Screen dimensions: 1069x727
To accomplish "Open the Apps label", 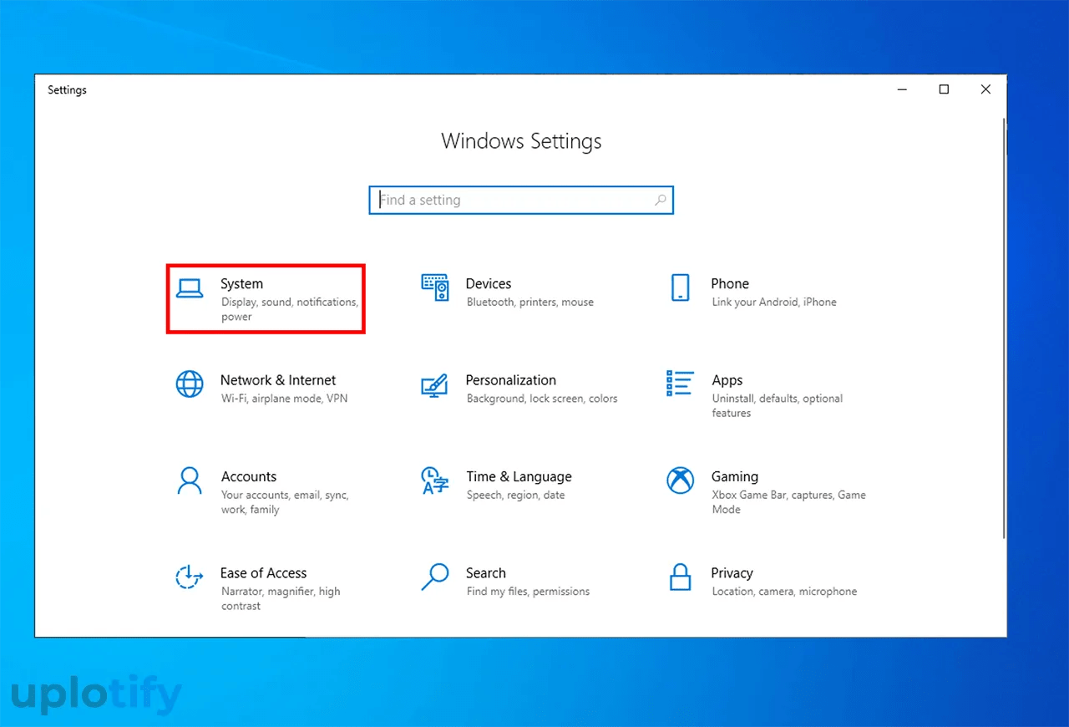I will point(727,381).
